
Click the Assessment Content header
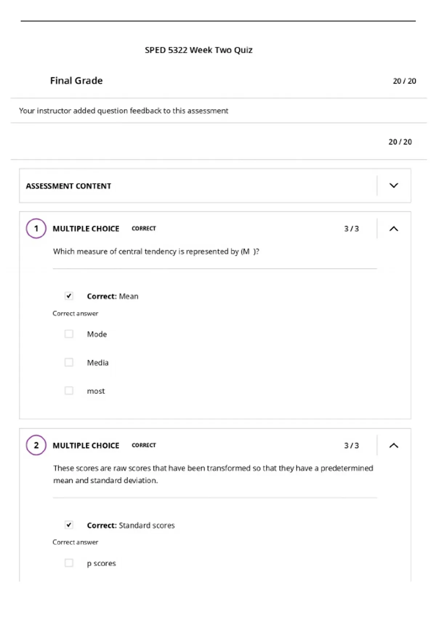click(68, 186)
